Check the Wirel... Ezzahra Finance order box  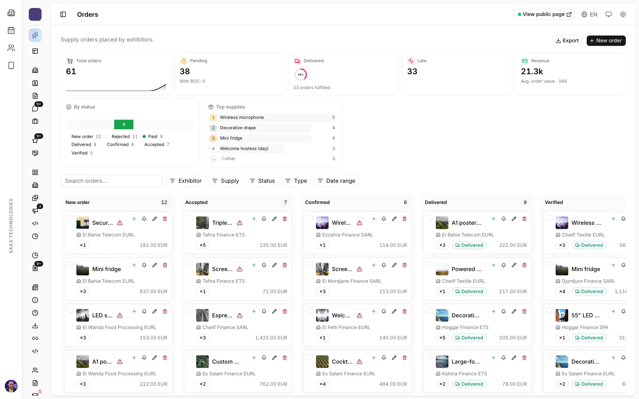point(310,218)
